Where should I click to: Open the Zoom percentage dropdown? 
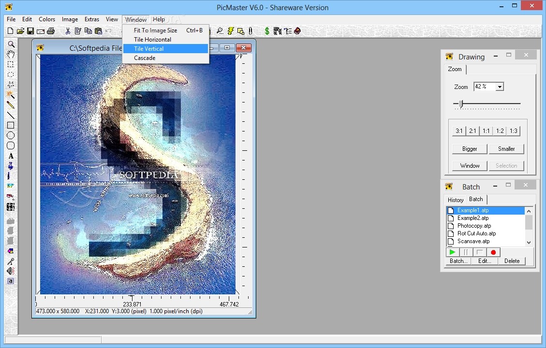pos(500,87)
